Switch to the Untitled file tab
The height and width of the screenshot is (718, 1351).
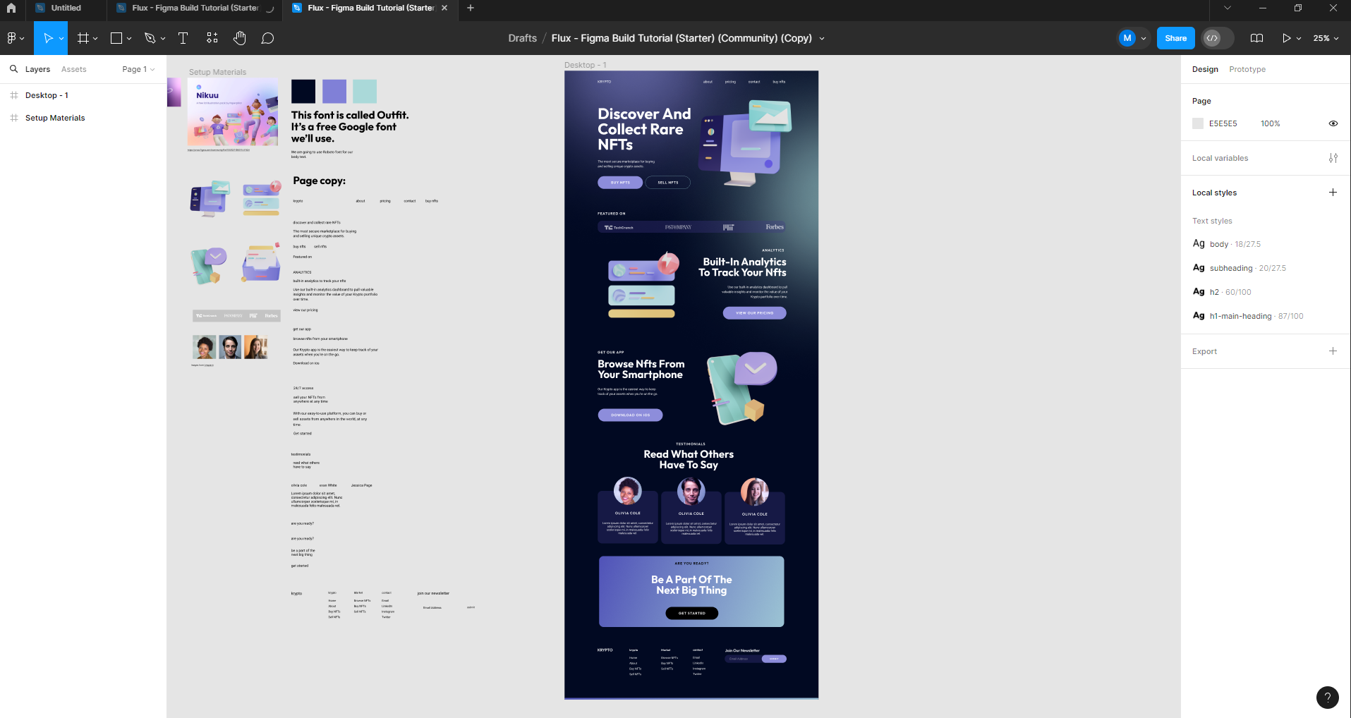click(x=66, y=8)
